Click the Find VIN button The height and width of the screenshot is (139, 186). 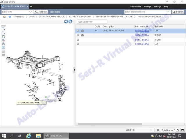[41, 12]
